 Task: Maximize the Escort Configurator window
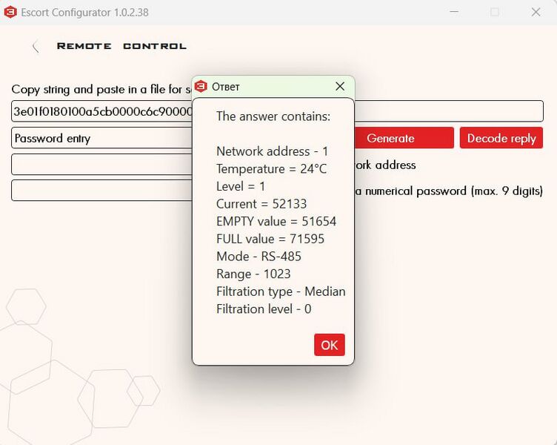click(495, 12)
